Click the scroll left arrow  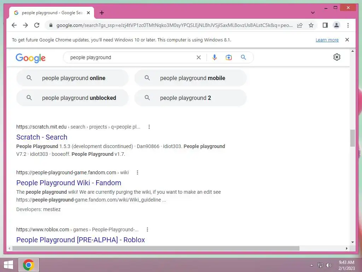9,248
